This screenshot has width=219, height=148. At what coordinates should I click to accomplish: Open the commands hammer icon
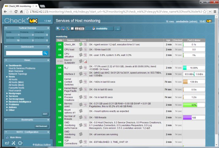(68, 28)
